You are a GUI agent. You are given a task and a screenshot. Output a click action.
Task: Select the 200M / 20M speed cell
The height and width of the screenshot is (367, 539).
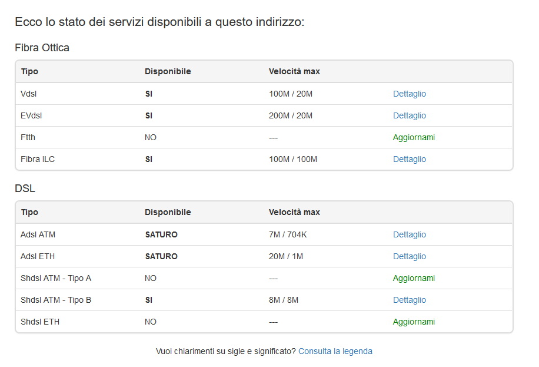tap(291, 115)
